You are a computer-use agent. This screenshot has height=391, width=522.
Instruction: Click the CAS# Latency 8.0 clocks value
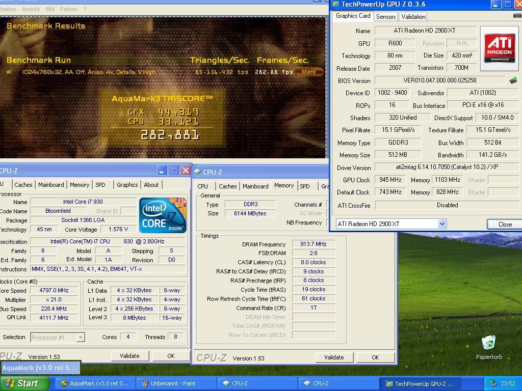[x=314, y=262]
